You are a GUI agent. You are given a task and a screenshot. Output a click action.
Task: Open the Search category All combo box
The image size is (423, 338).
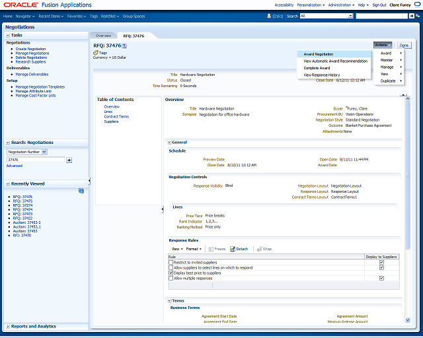pos(327,16)
